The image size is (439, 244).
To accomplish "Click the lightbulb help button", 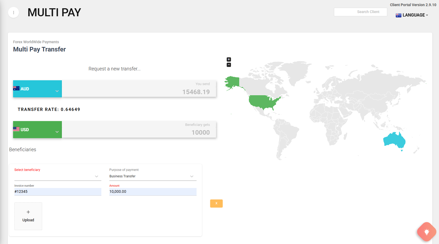I will click(426, 232).
